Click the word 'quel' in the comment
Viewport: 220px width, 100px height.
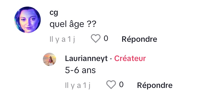coord(58,24)
